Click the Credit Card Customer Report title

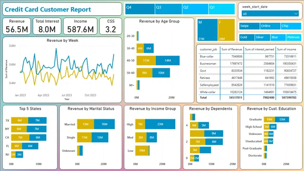click(x=47, y=9)
